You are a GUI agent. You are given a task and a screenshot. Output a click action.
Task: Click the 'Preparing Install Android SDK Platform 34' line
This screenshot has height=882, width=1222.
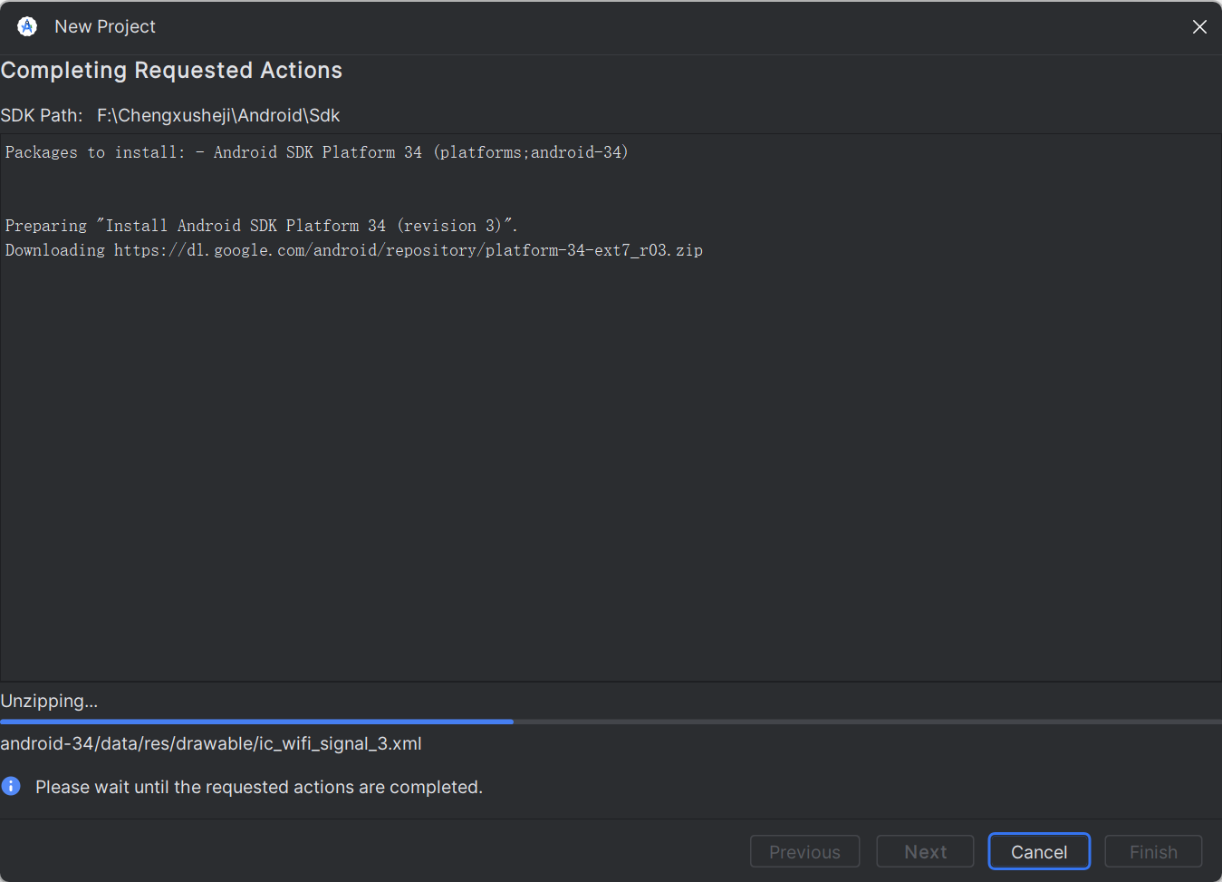click(x=261, y=226)
